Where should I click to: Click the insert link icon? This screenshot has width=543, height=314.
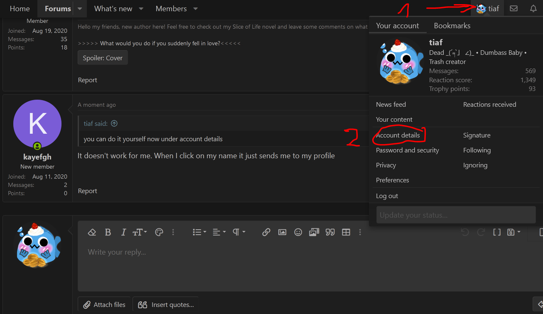266,232
